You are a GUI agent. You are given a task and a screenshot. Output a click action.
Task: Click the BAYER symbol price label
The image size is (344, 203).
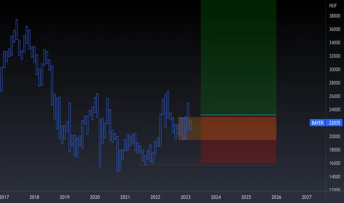point(317,123)
